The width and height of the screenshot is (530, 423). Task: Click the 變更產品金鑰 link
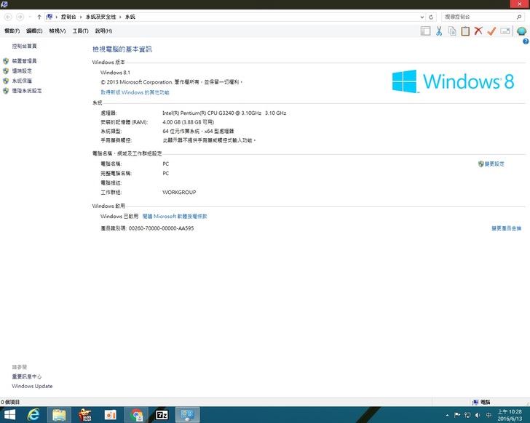pos(506,228)
